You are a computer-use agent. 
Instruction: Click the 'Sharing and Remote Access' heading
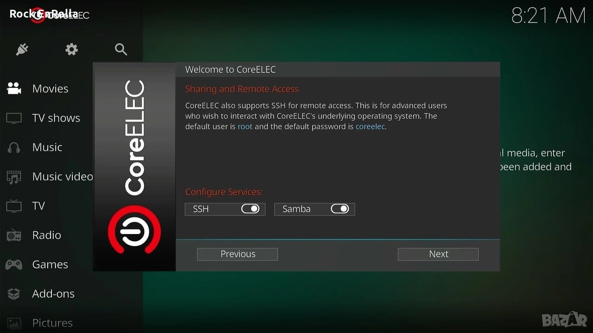pyautogui.click(x=242, y=89)
